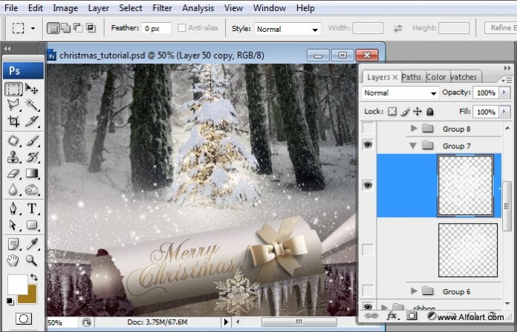The width and height of the screenshot is (517, 332).
Task: Add a layer mask
Action: 412,316
